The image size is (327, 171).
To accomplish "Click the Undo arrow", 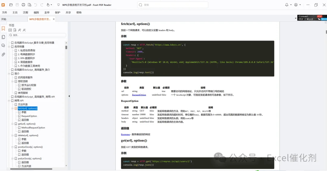I will (36, 5).
